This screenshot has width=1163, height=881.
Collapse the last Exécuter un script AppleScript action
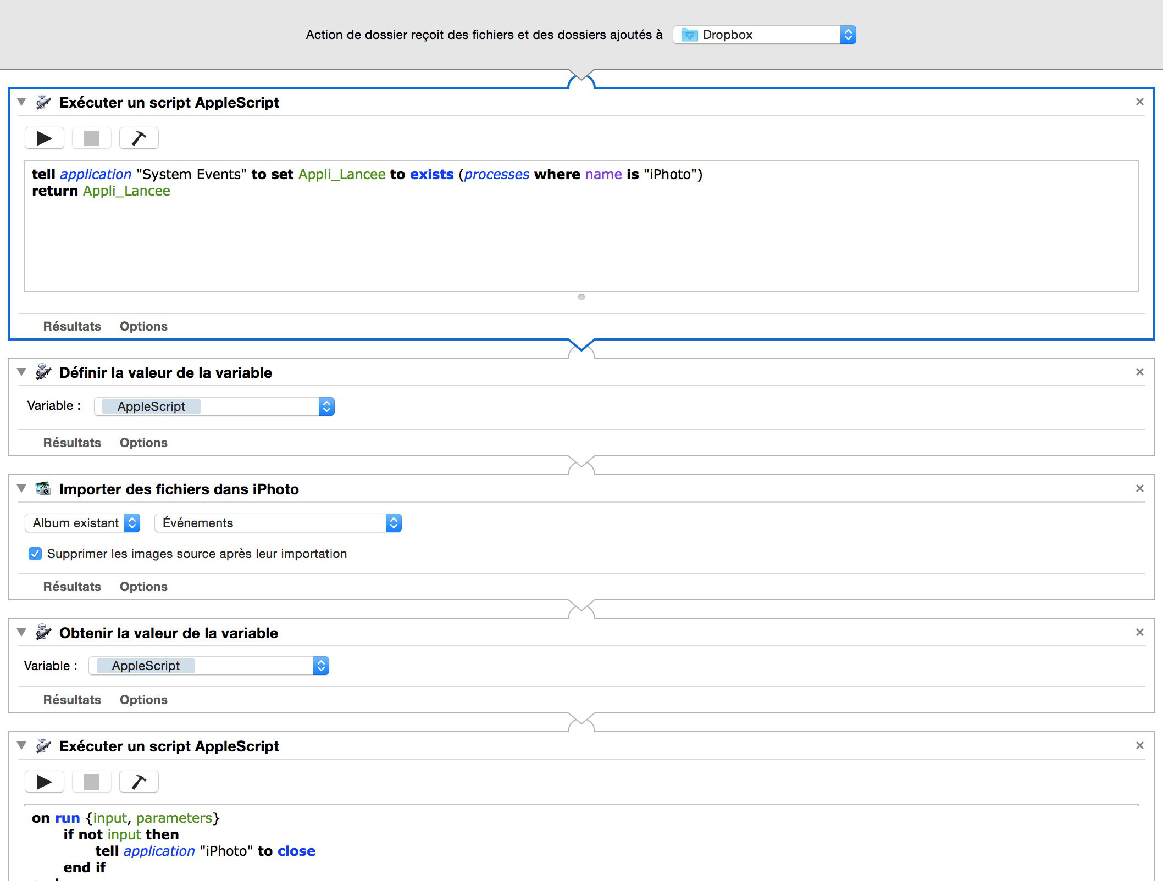pos(21,745)
